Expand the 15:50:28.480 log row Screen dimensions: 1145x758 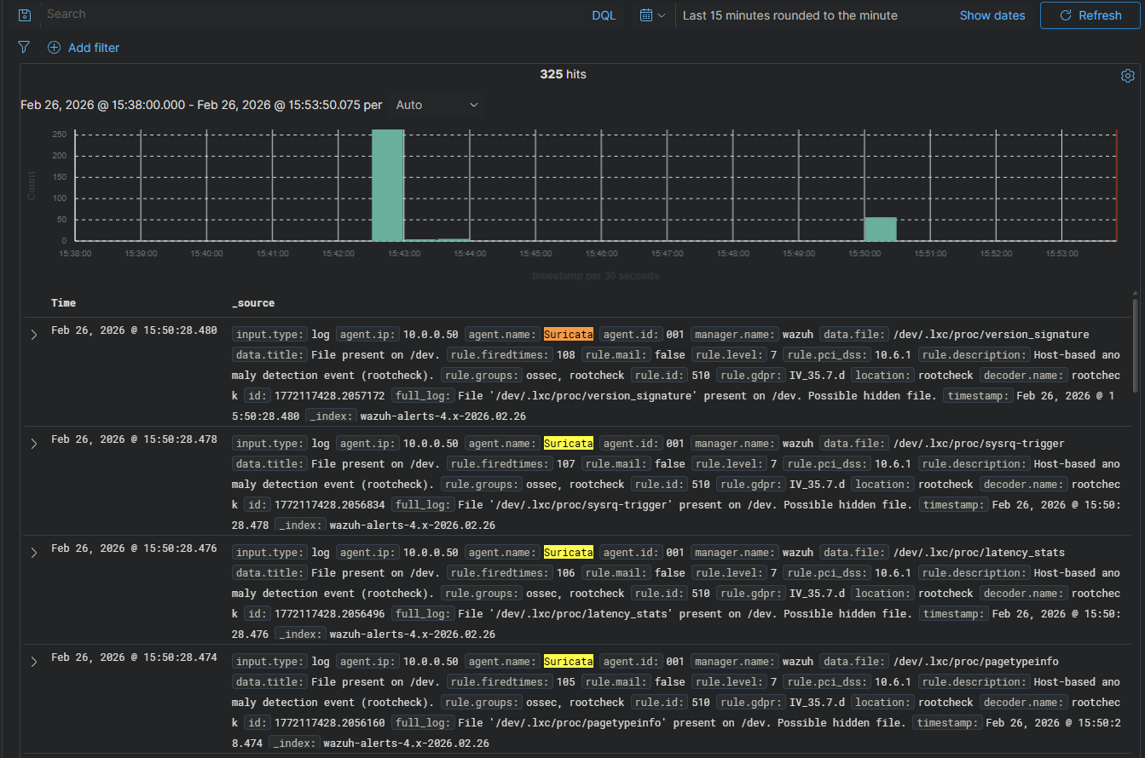click(x=34, y=335)
